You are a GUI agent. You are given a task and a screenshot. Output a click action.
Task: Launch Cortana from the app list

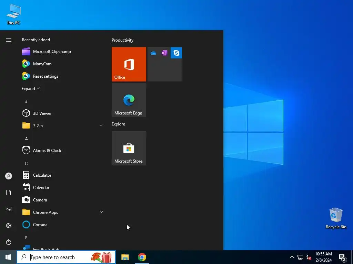62,224
